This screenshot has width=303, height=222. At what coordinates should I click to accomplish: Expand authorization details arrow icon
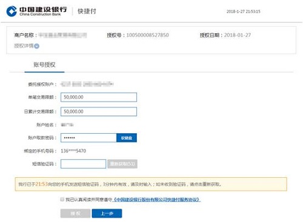[x=36, y=46]
